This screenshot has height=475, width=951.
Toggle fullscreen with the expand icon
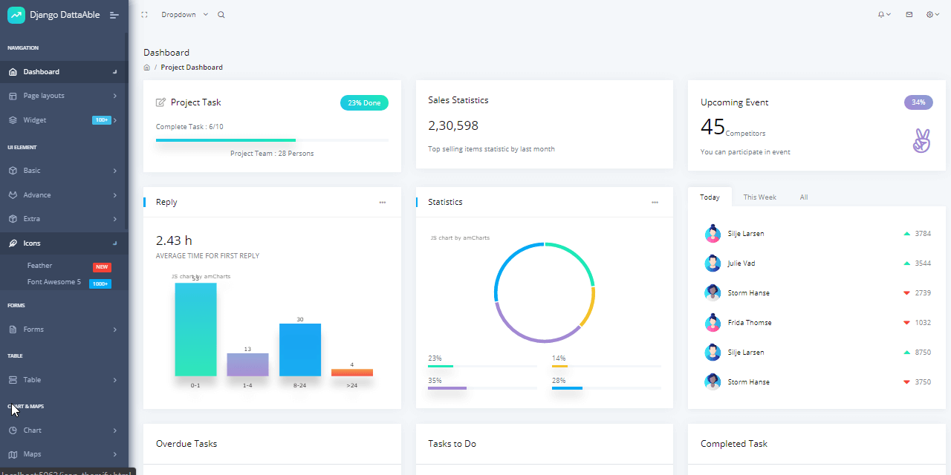point(144,14)
